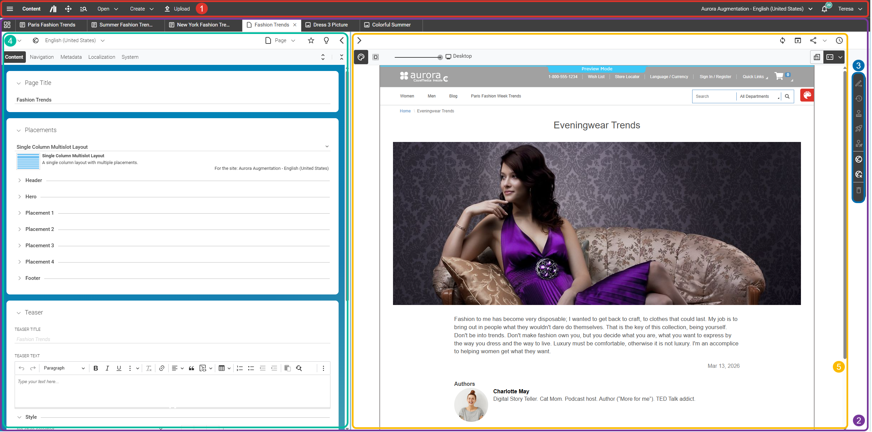Open the Paragraph style dropdown

click(x=64, y=368)
